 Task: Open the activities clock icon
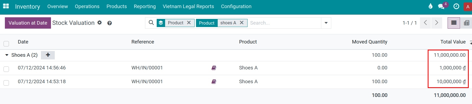pos(456,6)
